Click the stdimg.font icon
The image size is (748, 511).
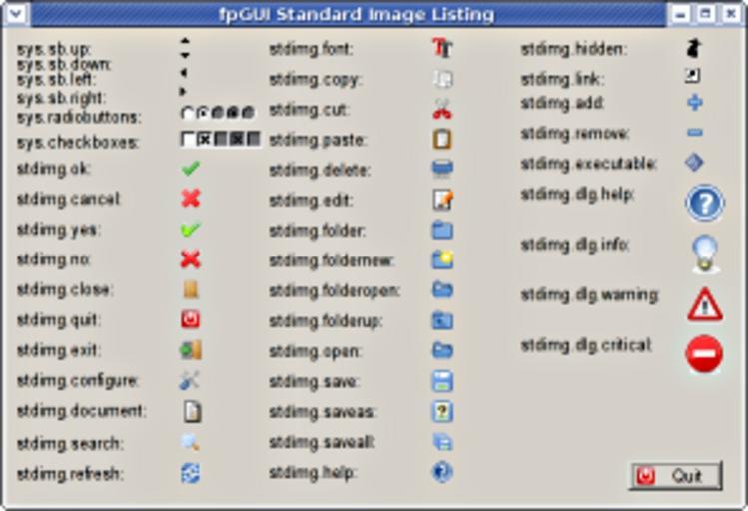click(x=442, y=48)
